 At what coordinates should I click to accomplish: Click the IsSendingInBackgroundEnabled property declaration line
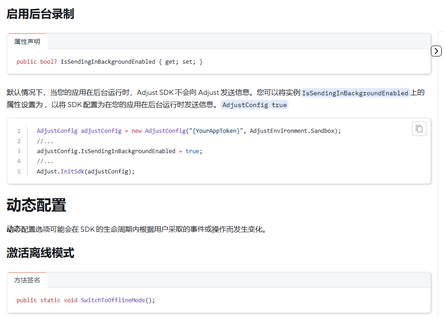(109, 62)
